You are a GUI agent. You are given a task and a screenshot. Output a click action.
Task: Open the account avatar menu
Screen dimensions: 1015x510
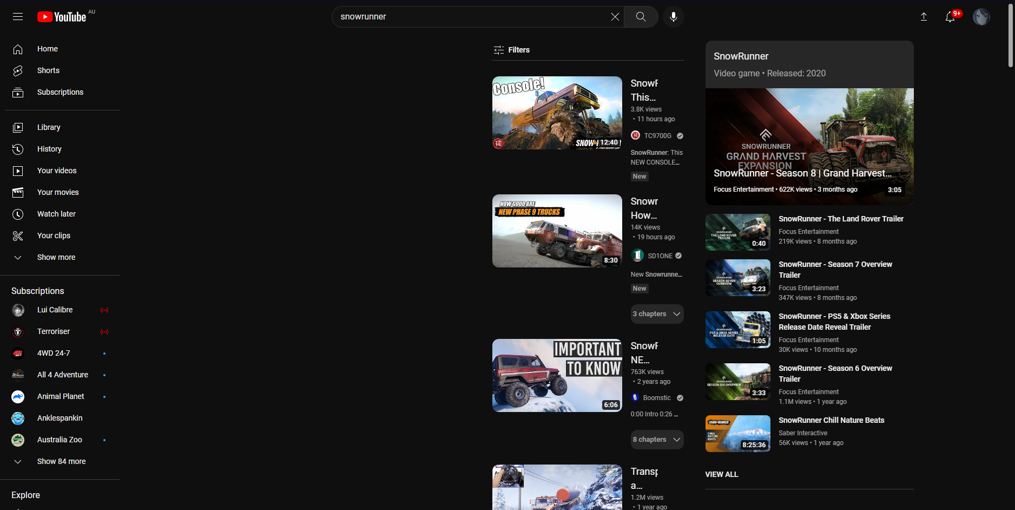pyautogui.click(x=981, y=17)
